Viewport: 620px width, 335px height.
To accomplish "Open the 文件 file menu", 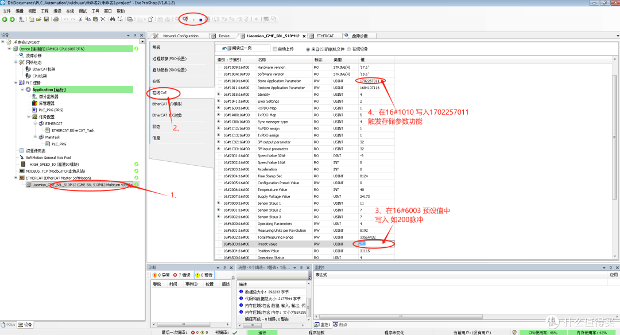I will click(x=7, y=11).
